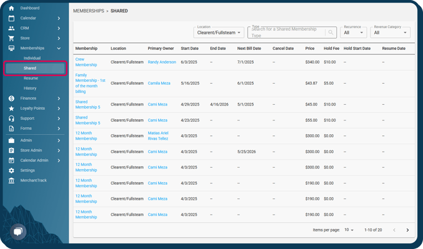The width and height of the screenshot is (423, 249).
Task: Click the Admin briefcase icon
Action: tap(11, 140)
